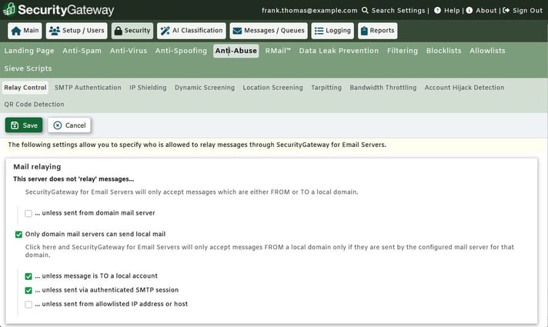Click the About link text
The image size is (548, 327).
[x=486, y=11]
